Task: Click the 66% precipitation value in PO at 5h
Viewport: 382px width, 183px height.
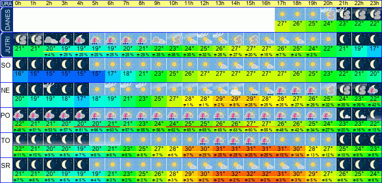Action: coord(97,129)
